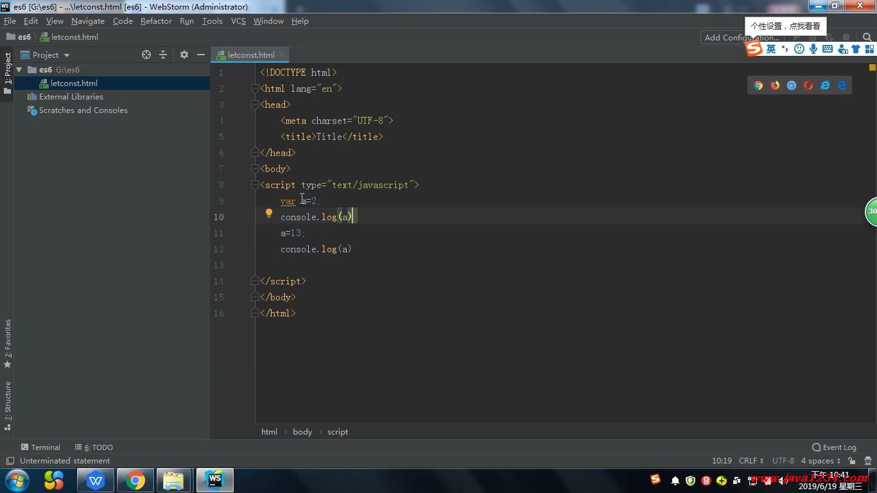Click the WebStorm taskbar icon
Image resolution: width=877 pixels, height=493 pixels.
[214, 480]
